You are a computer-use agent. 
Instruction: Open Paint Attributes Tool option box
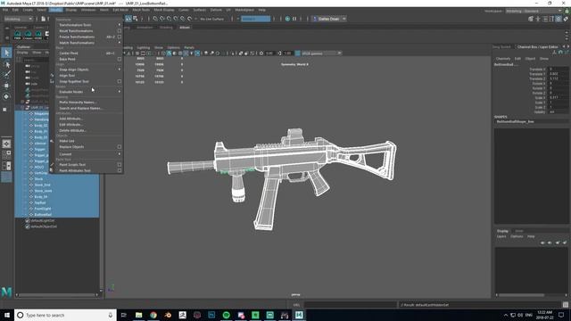pos(119,170)
